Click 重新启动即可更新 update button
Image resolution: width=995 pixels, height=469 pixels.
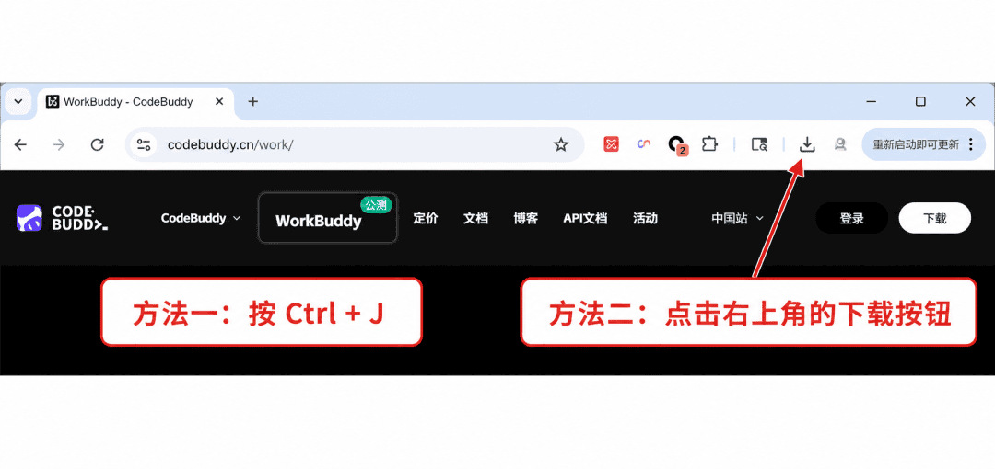click(x=916, y=144)
